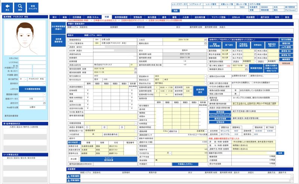Image resolution: width=299 pixels, height=184 pixels.
Task: Click the 突発退社 button
Action: click(258, 45)
